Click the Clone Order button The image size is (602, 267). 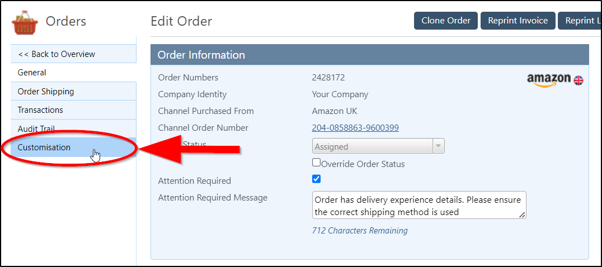pos(446,21)
